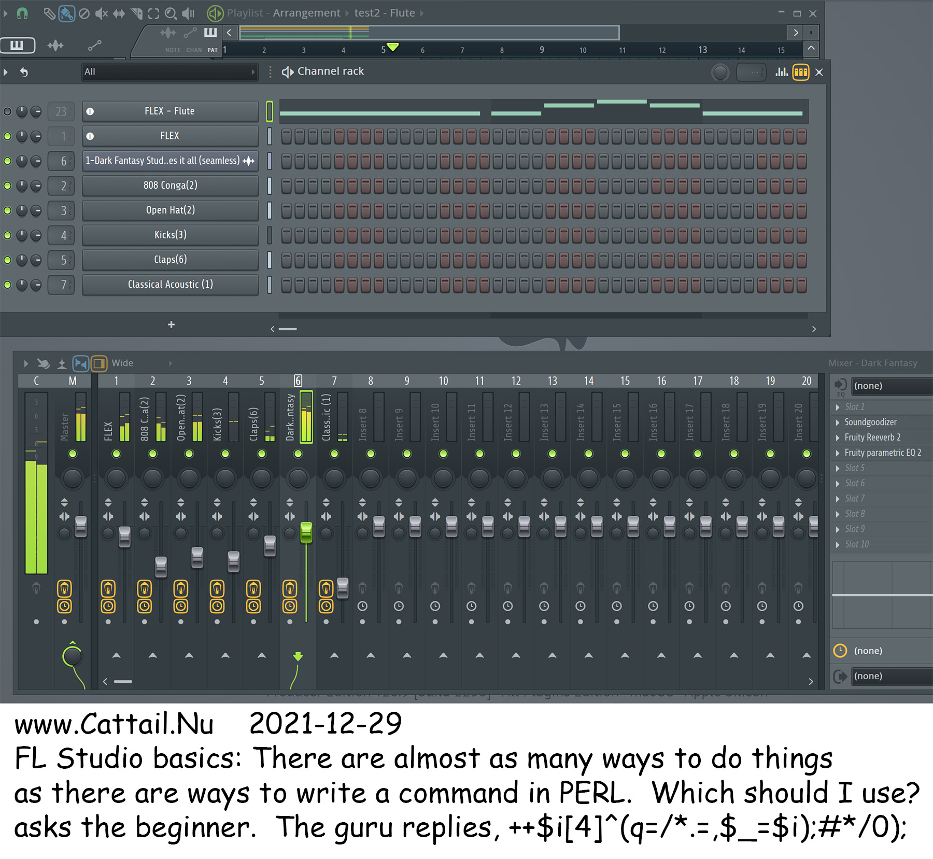This screenshot has height=859, width=933.
Task: Choose the Select marquee tool
Action: [x=153, y=13]
